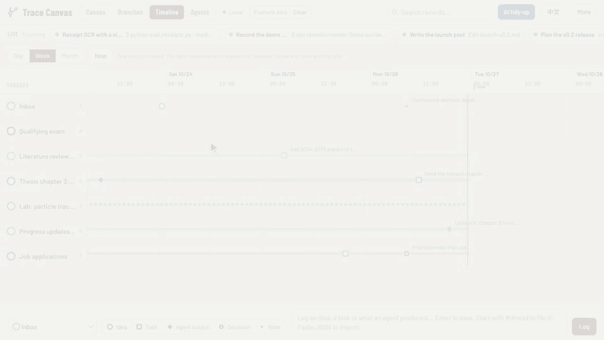Choose the Agent output record type
This screenshot has width=604, height=340.
[188, 327]
